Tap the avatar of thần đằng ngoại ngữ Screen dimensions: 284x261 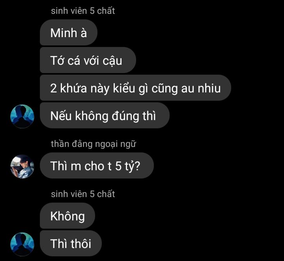pyautogui.click(x=22, y=166)
